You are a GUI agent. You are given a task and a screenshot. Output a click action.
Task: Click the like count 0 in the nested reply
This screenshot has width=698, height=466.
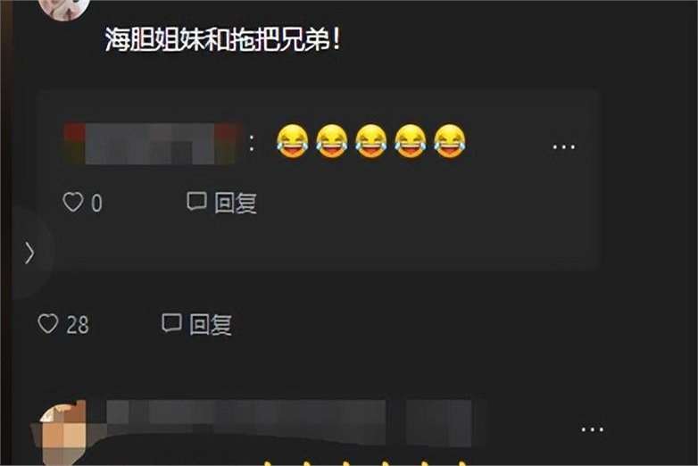[97, 204]
